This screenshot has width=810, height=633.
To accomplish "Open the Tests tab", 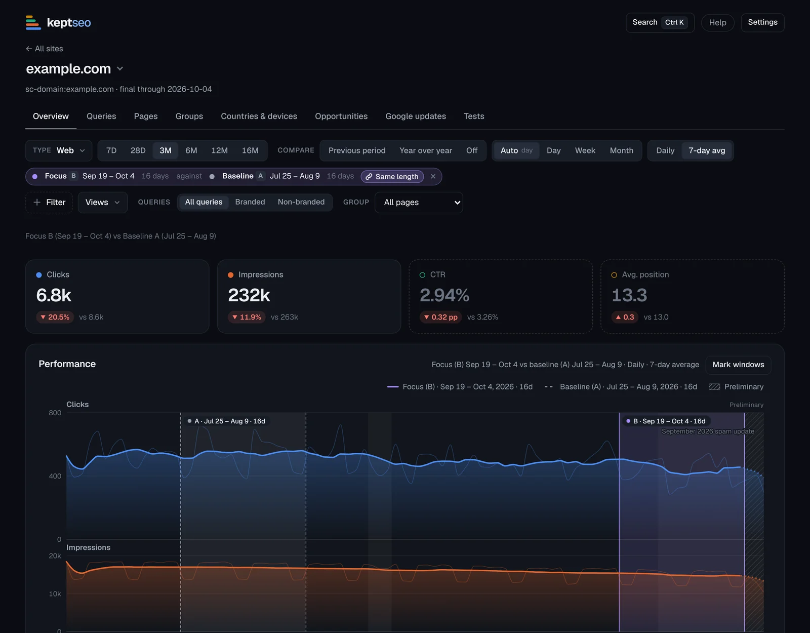I will pos(474,116).
